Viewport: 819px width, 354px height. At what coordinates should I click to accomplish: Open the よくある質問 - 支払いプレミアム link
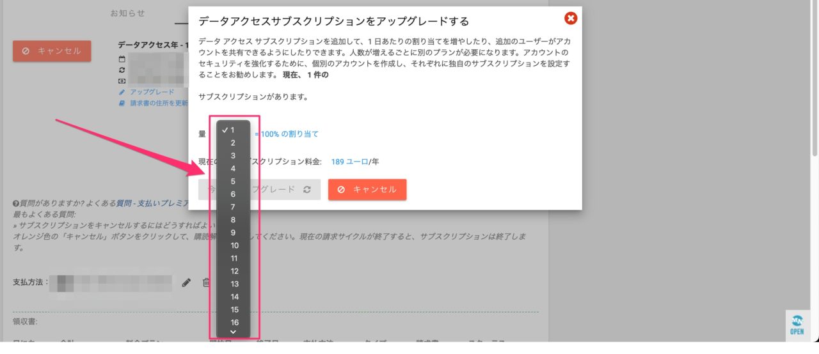point(152,203)
